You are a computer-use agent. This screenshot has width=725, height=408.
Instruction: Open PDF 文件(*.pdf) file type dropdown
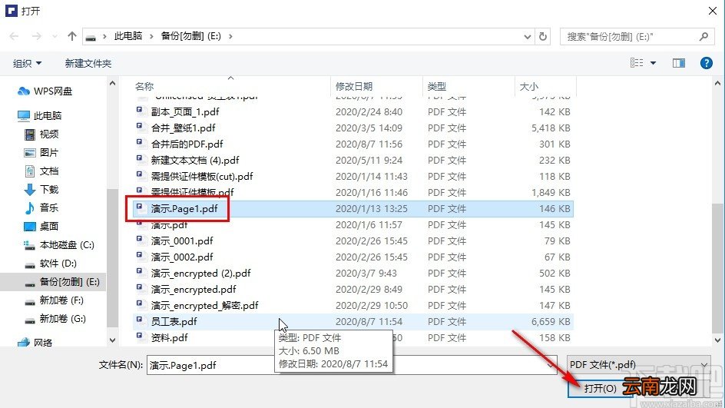(638, 364)
